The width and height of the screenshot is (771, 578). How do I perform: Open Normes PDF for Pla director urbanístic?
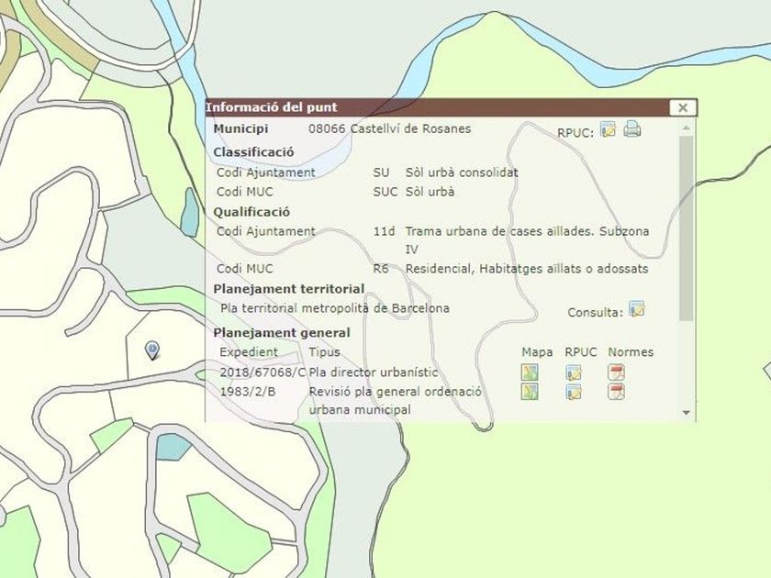(x=617, y=372)
